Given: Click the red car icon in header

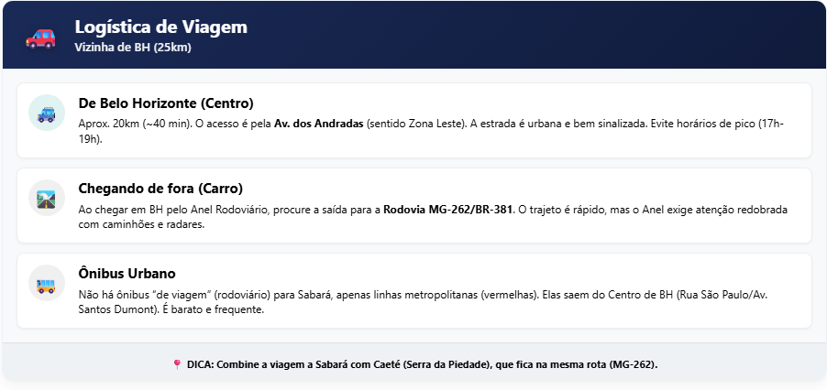Looking at the screenshot, I should coord(40,37).
